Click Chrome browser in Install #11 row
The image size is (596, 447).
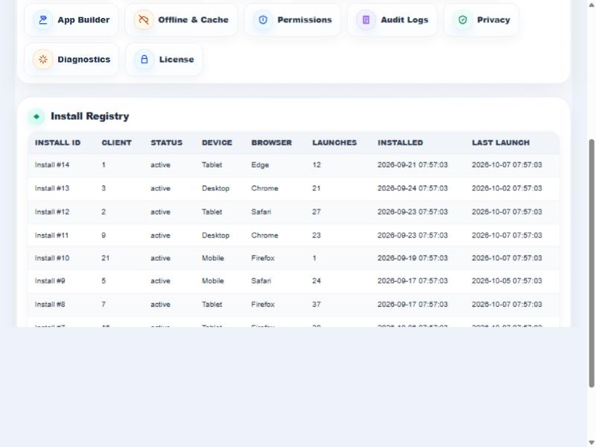[x=264, y=235]
